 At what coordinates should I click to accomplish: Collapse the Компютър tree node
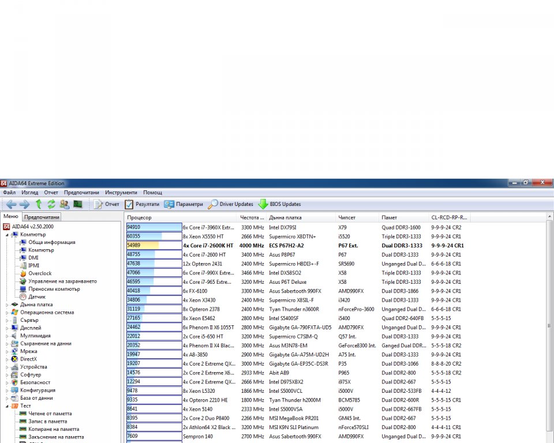8,235
